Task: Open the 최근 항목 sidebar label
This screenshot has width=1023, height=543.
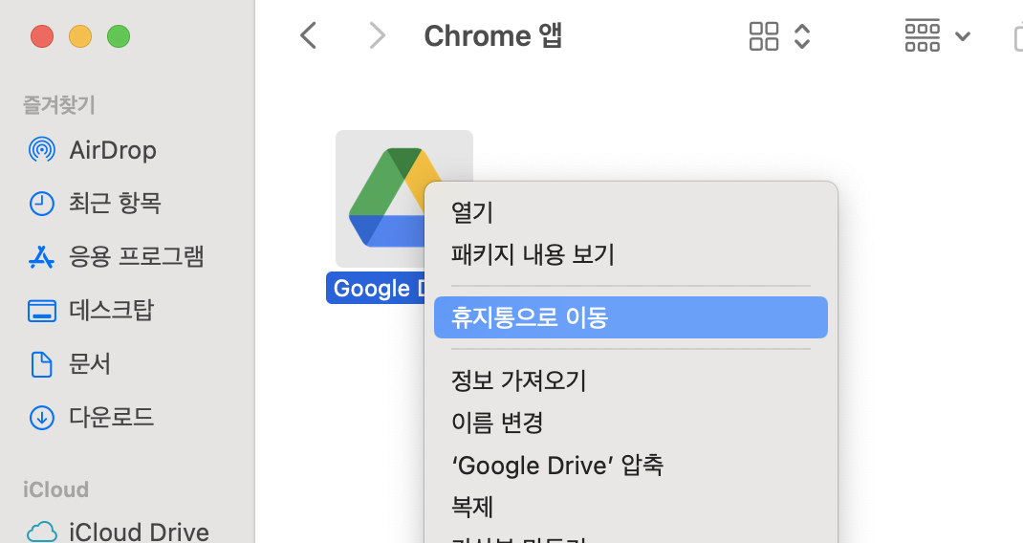Action: pyautogui.click(x=115, y=204)
